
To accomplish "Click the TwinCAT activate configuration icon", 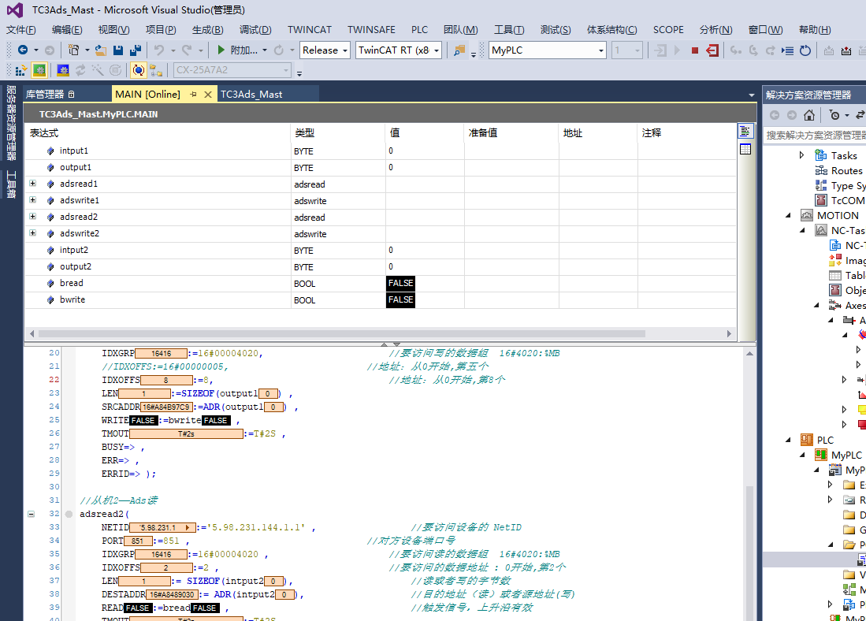I will 21,70.
